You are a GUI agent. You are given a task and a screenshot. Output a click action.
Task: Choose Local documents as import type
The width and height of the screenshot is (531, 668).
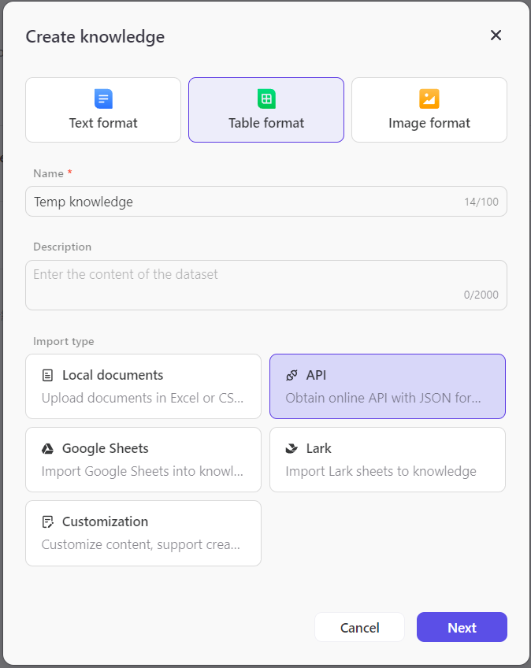coord(143,386)
